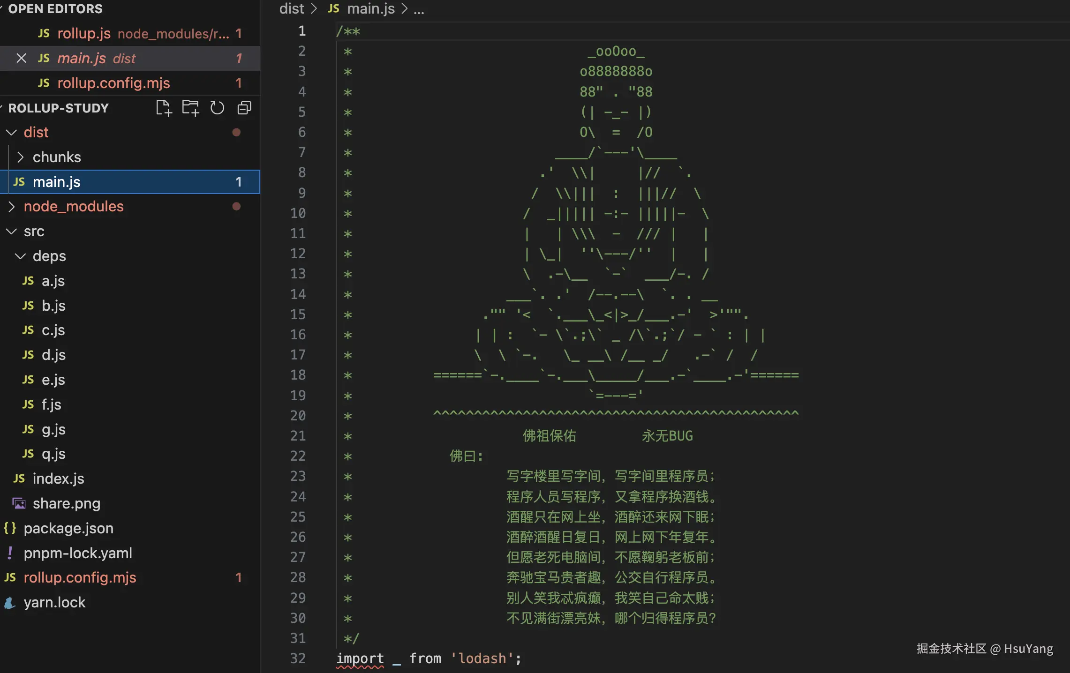Click the New File icon in explorer header
The height and width of the screenshot is (673, 1070).
[164, 108]
